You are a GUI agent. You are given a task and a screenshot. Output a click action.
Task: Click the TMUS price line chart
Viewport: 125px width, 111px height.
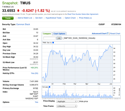(x=77, y=63)
